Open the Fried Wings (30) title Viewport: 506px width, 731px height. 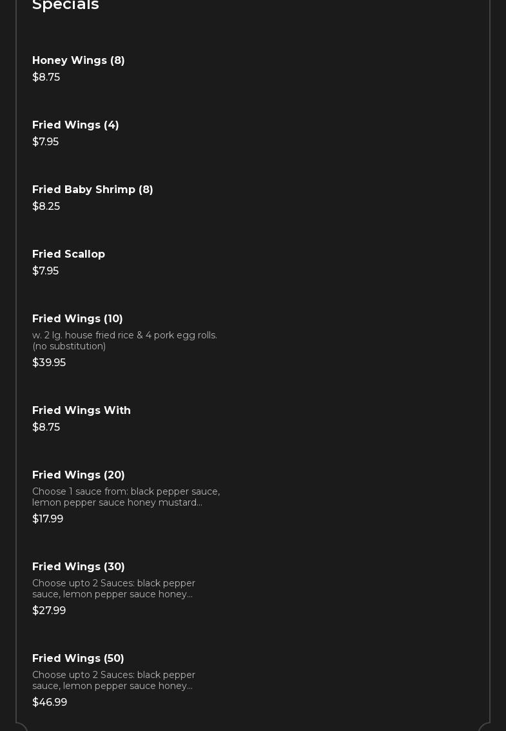[79, 567]
